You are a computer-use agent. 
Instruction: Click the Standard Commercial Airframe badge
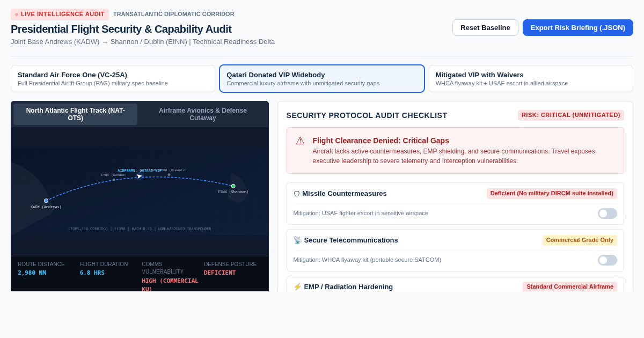point(570,287)
